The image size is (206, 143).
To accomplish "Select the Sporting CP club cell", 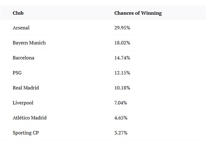I will tap(26, 133).
